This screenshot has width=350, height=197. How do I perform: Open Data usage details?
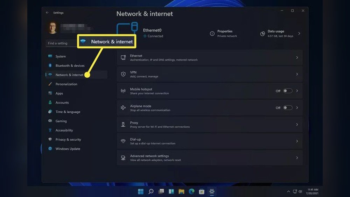280,34
